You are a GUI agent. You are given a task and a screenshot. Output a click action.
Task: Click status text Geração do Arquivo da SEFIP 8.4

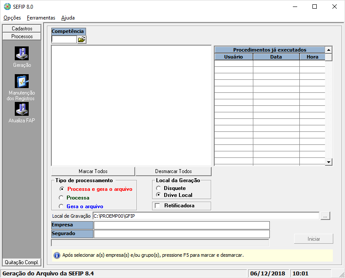tap(48, 273)
